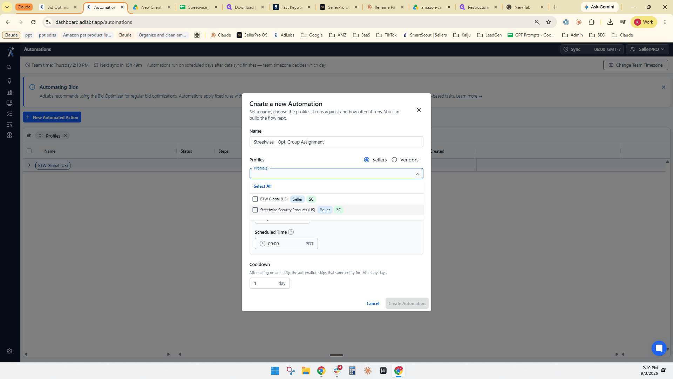
Task: Click the filter icon beside Profiles chip
Action: pyautogui.click(x=29, y=135)
